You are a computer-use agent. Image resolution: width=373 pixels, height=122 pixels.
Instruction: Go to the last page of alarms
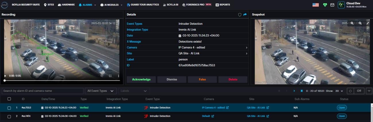point(302,91)
